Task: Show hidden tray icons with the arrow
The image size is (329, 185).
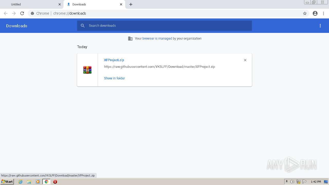Action: point(287,182)
